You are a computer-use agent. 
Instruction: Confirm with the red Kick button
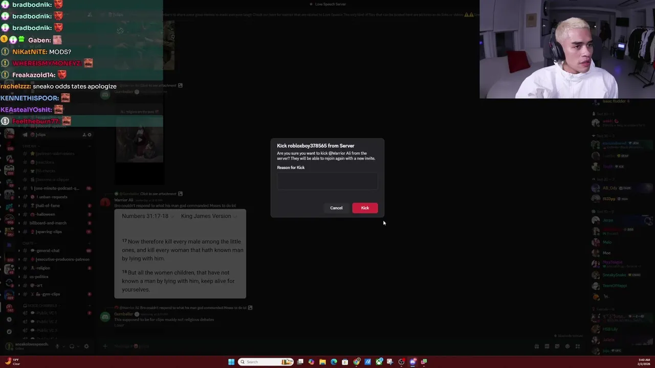tap(365, 208)
